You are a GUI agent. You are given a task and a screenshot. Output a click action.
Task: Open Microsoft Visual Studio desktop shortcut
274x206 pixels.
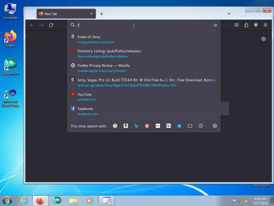click(10, 98)
